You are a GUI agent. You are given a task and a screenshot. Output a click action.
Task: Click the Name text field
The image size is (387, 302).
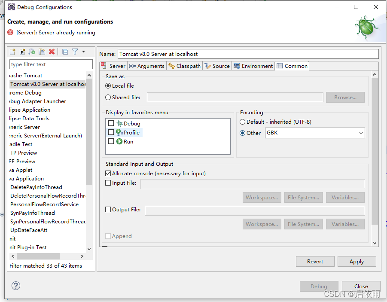pos(248,54)
